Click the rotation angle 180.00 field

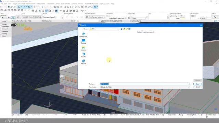[206, 18]
